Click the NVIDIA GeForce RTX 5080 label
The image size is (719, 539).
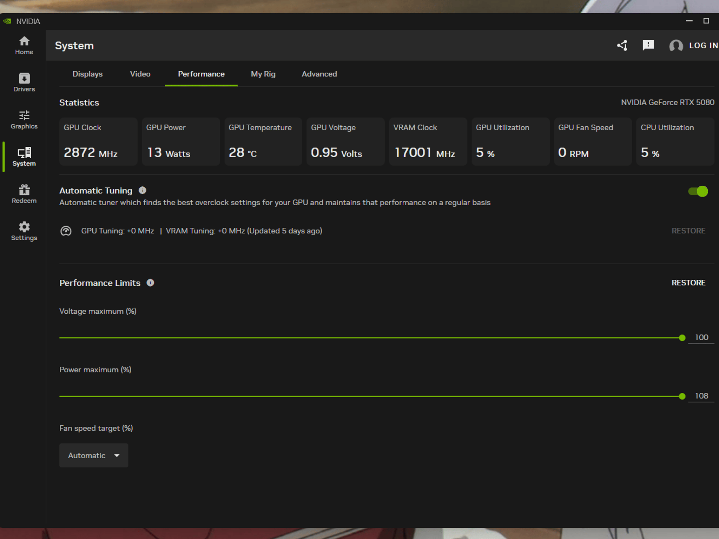[x=667, y=102]
